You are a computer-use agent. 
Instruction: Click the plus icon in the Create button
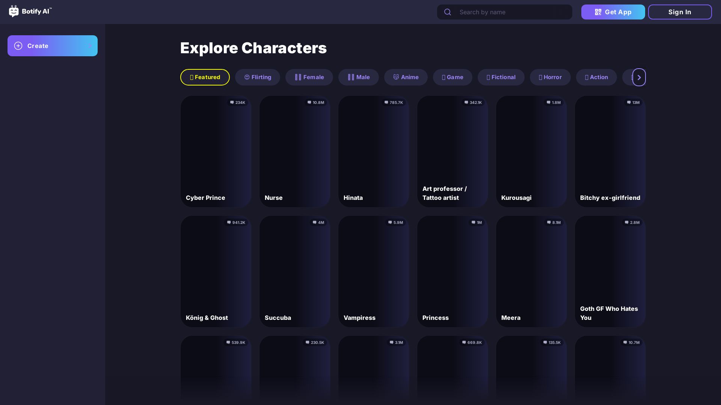tap(18, 46)
